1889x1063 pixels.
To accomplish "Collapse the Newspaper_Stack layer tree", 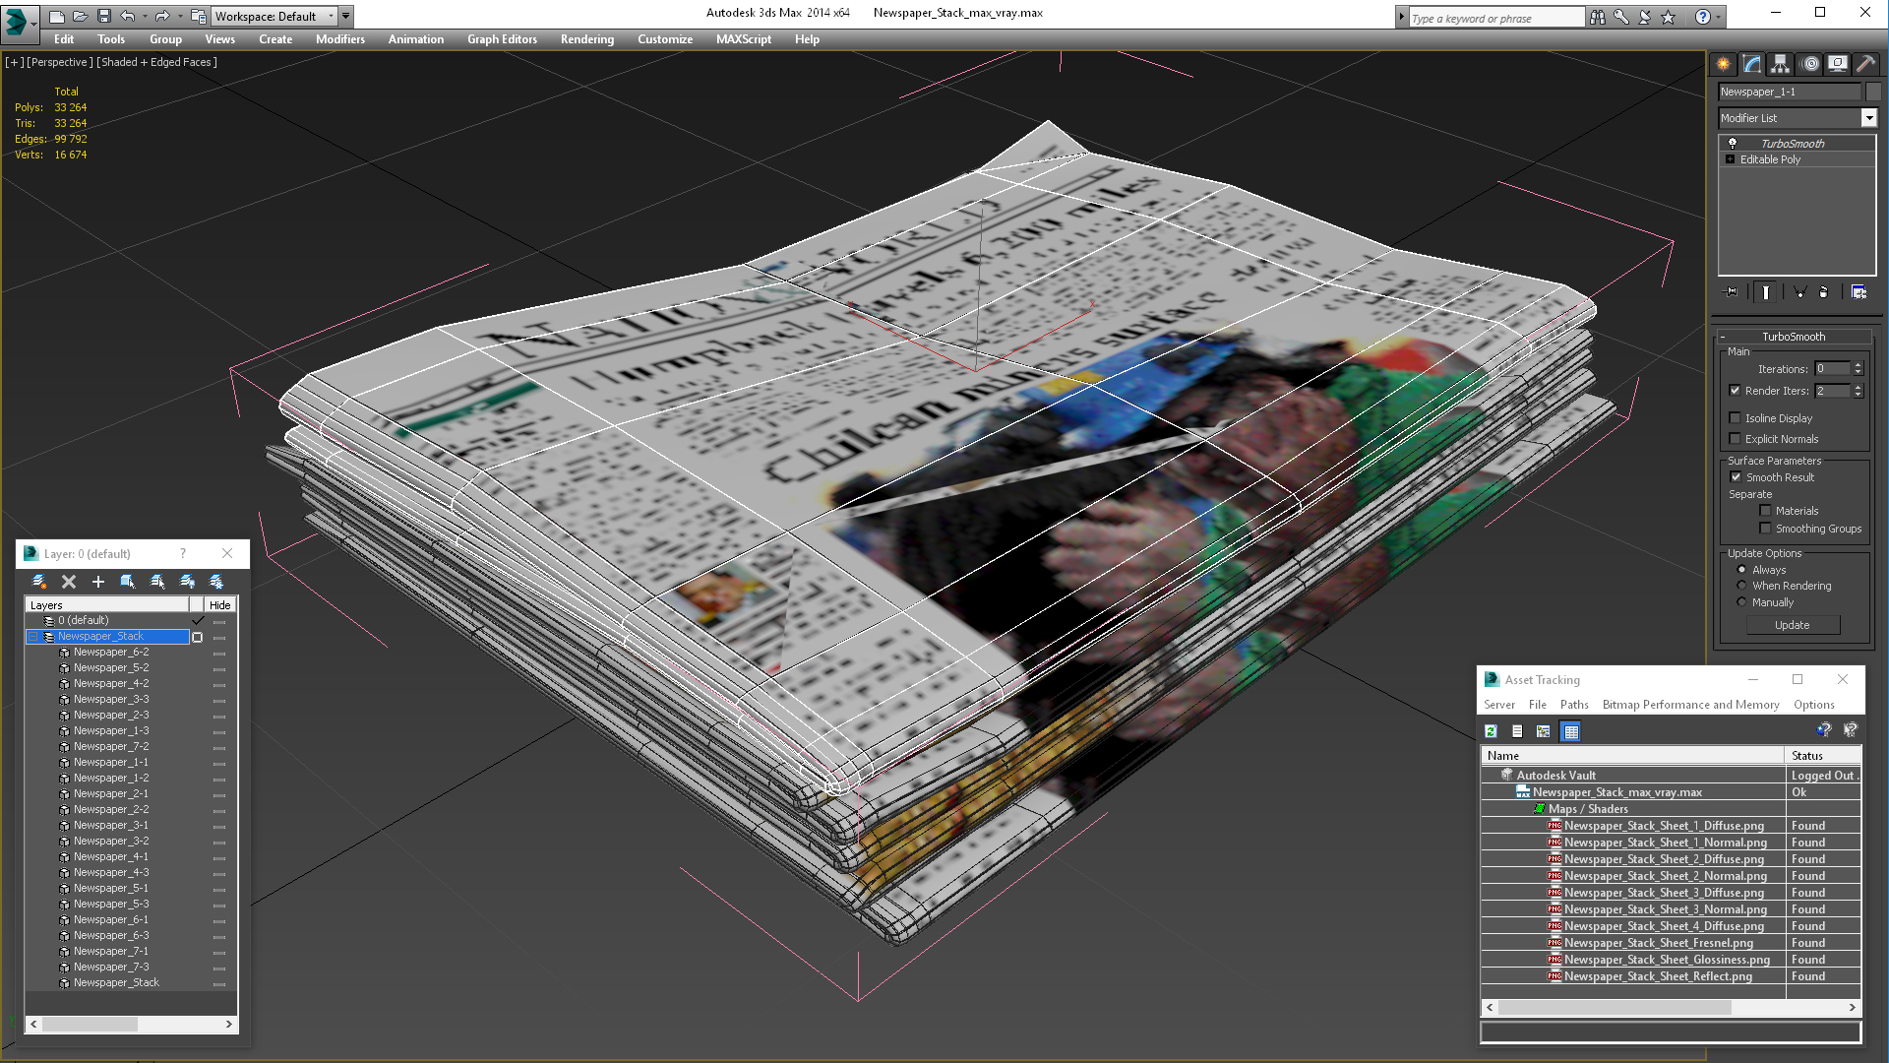I will click(x=32, y=637).
